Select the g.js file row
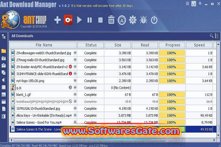This screenshot has width=221, height=147. (x=113, y=88)
